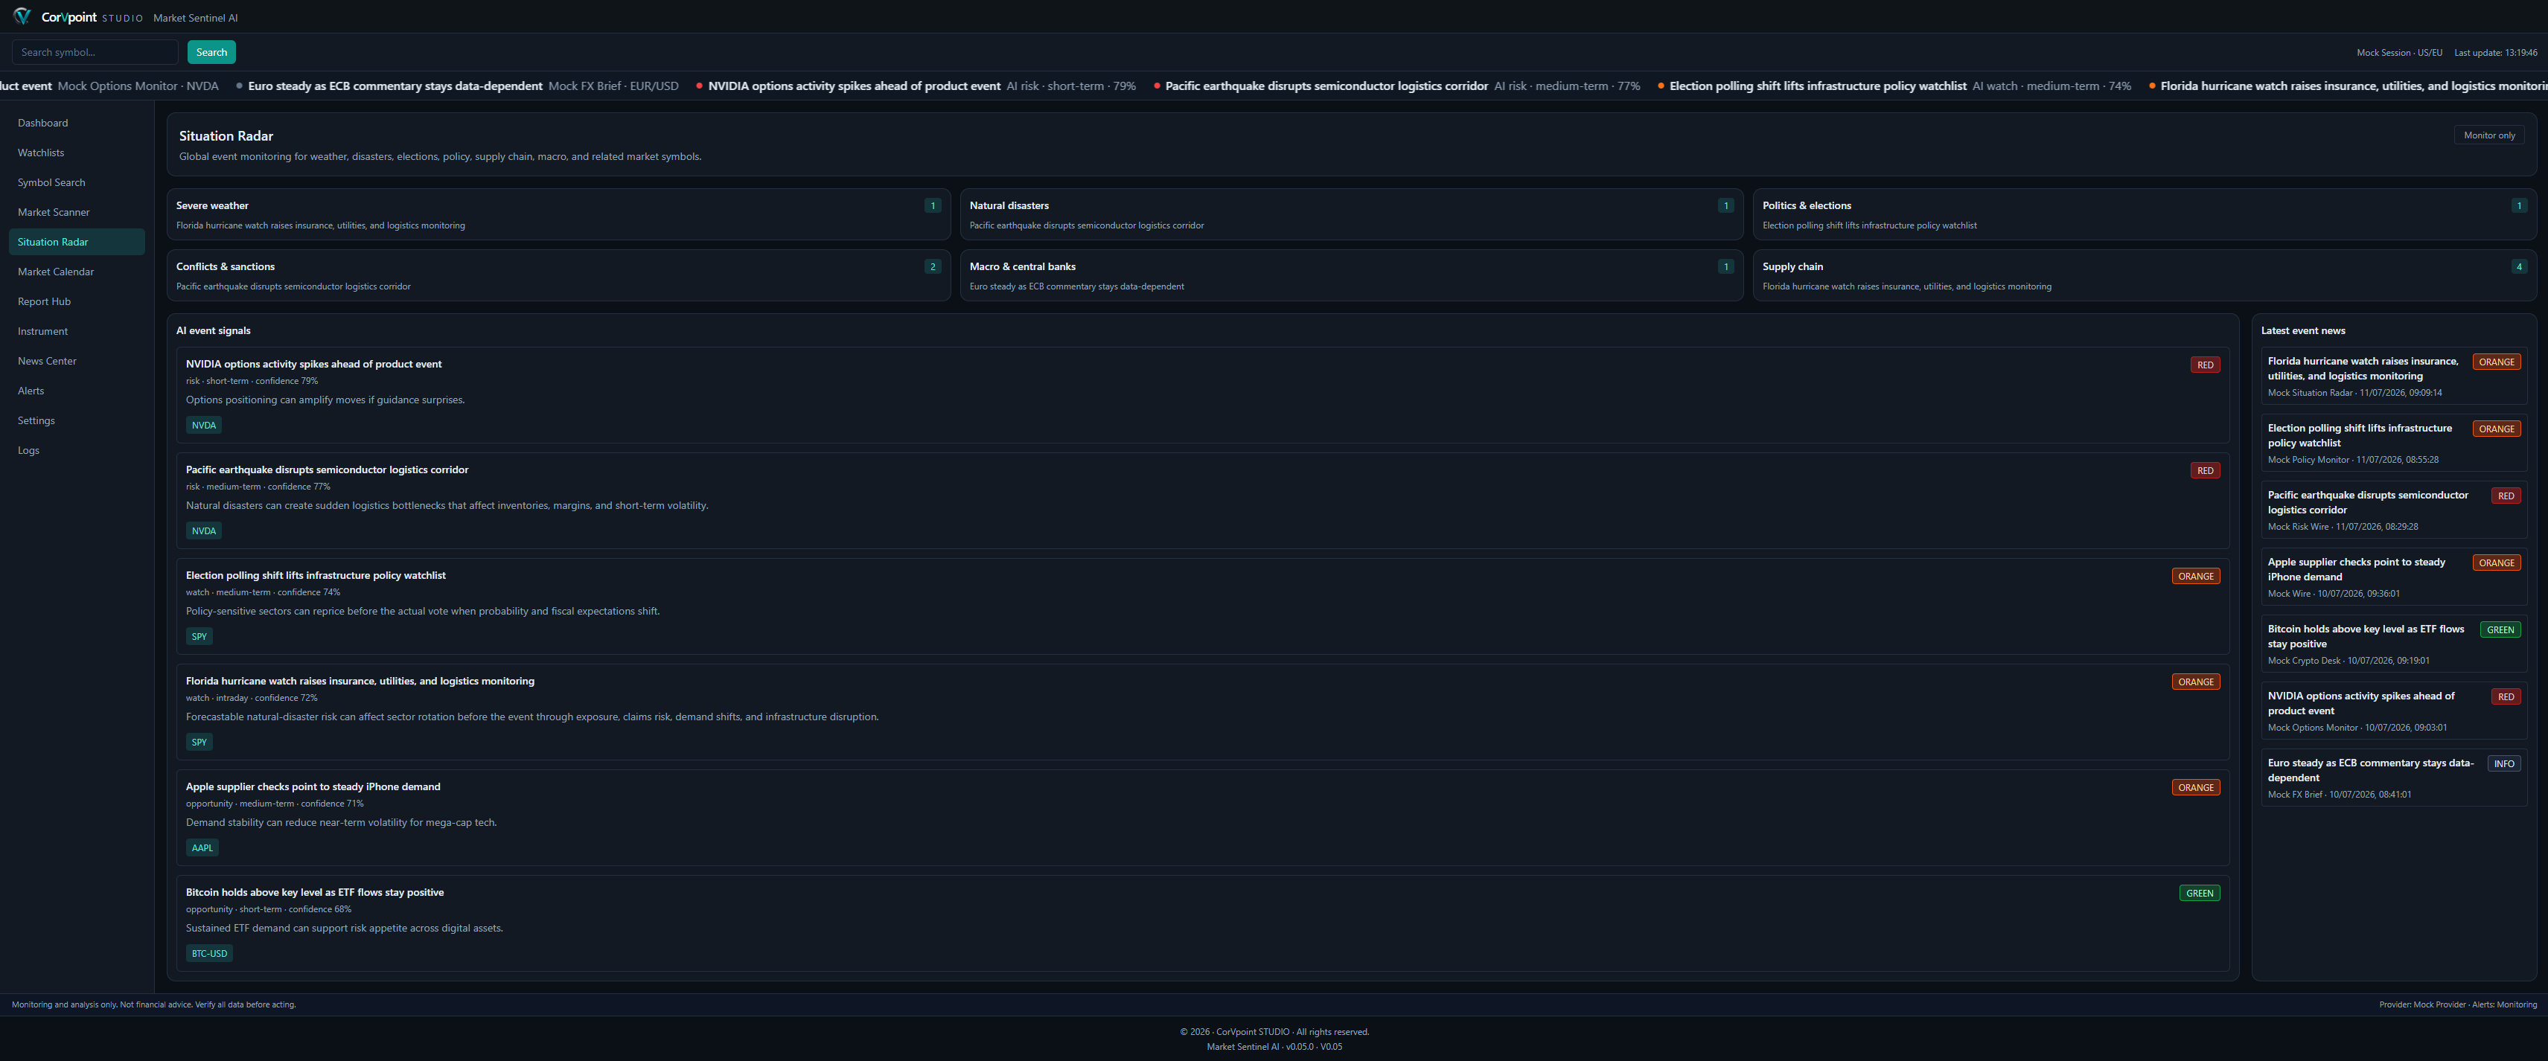Click the RED badge on Pacific earthquake signal
Image resolution: width=2548 pixels, height=1061 pixels.
(x=2205, y=471)
